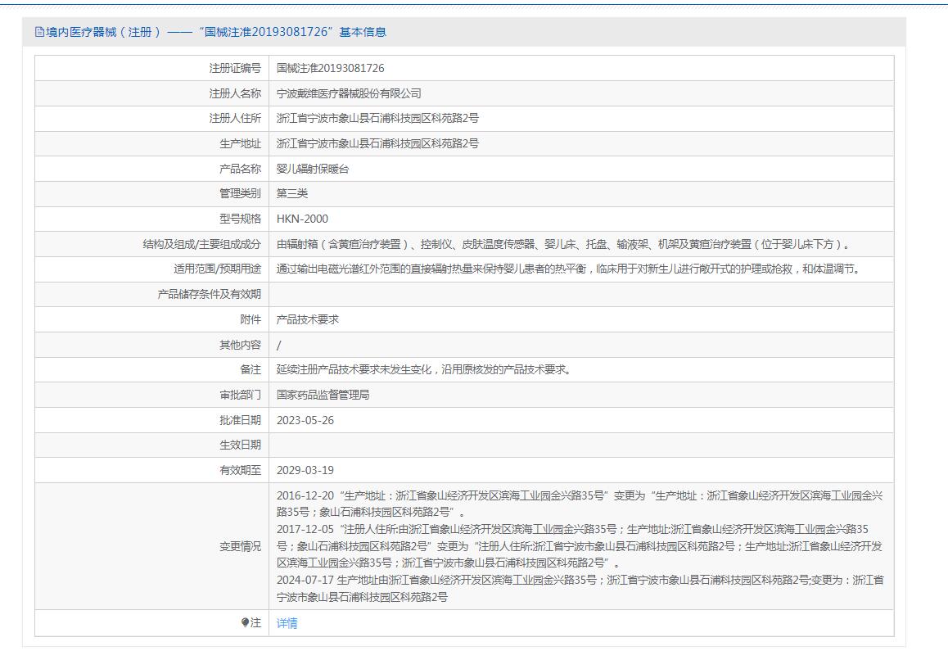Select the 生产地址 label
This screenshot has height=660, width=948.
click(x=240, y=144)
